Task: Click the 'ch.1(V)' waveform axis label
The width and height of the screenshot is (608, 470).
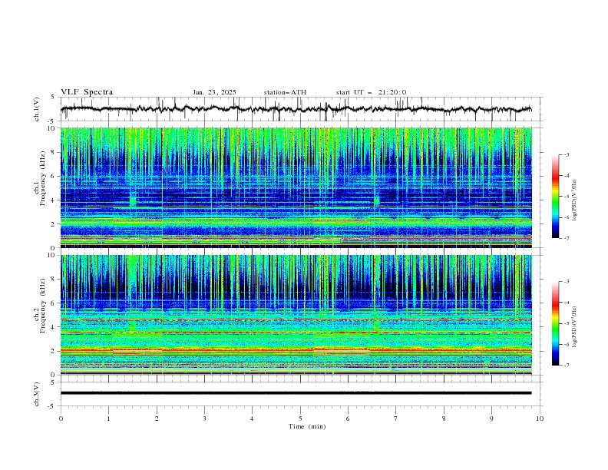Action: (37, 109)
